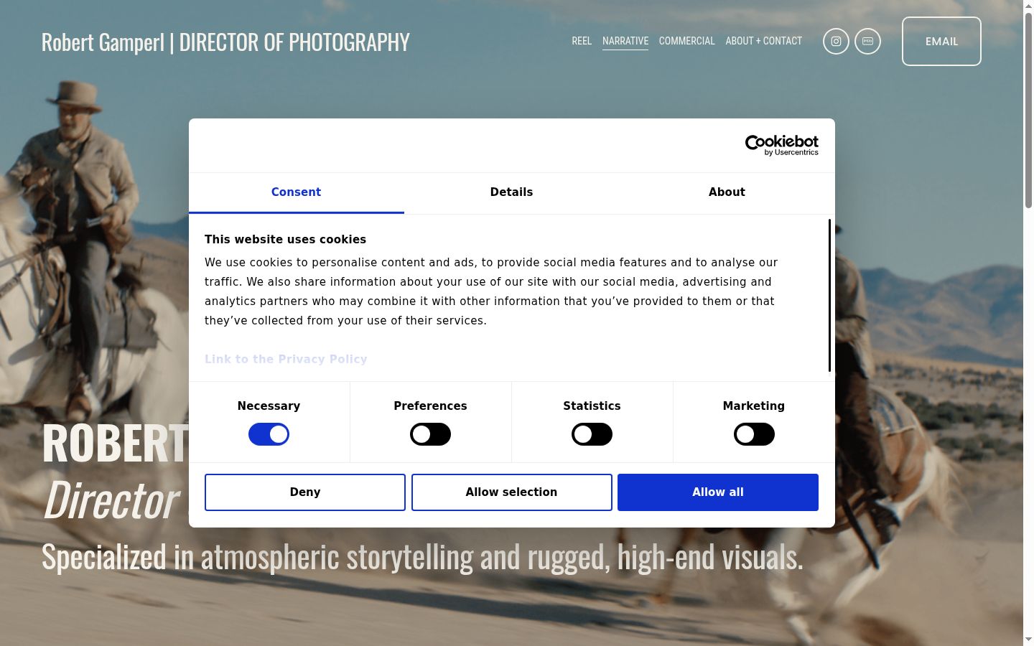Click the page scrollbar down arrow

pyautogui.click(x=1028, y=640)
